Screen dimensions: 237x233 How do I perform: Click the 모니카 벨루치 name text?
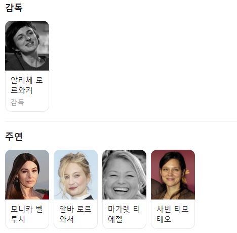tap(27, 214)
